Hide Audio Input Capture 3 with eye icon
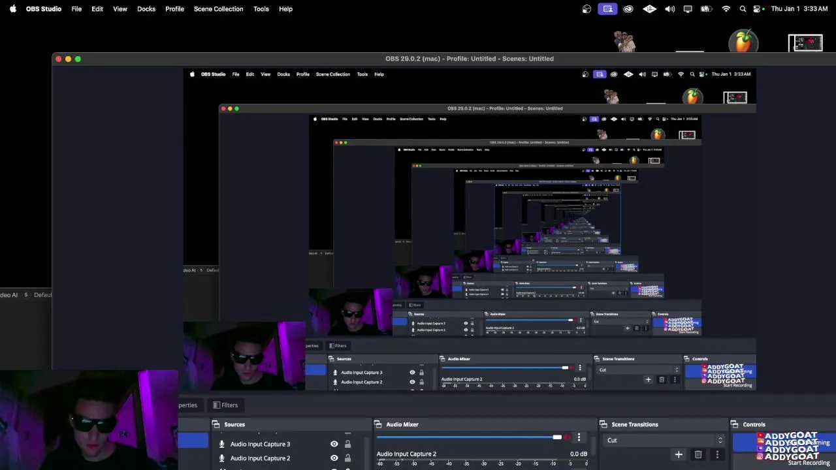 coord(334,444)
